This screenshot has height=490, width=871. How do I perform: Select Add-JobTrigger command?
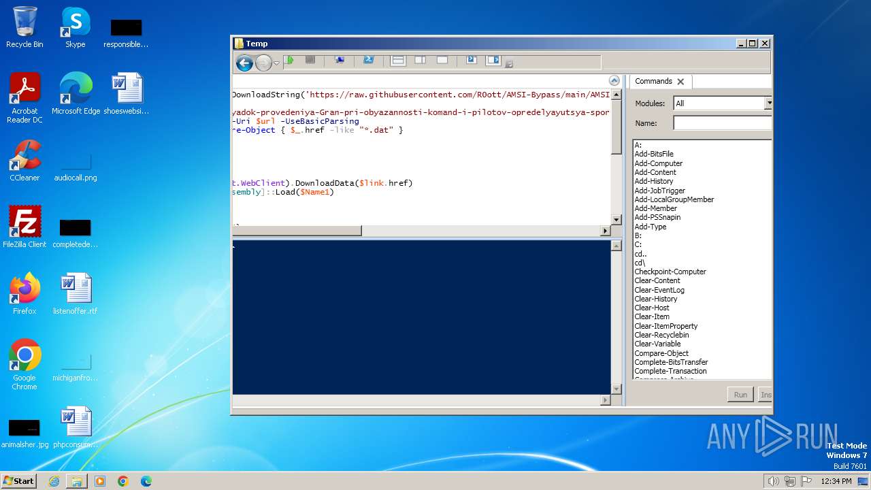(x=659, y=191)
